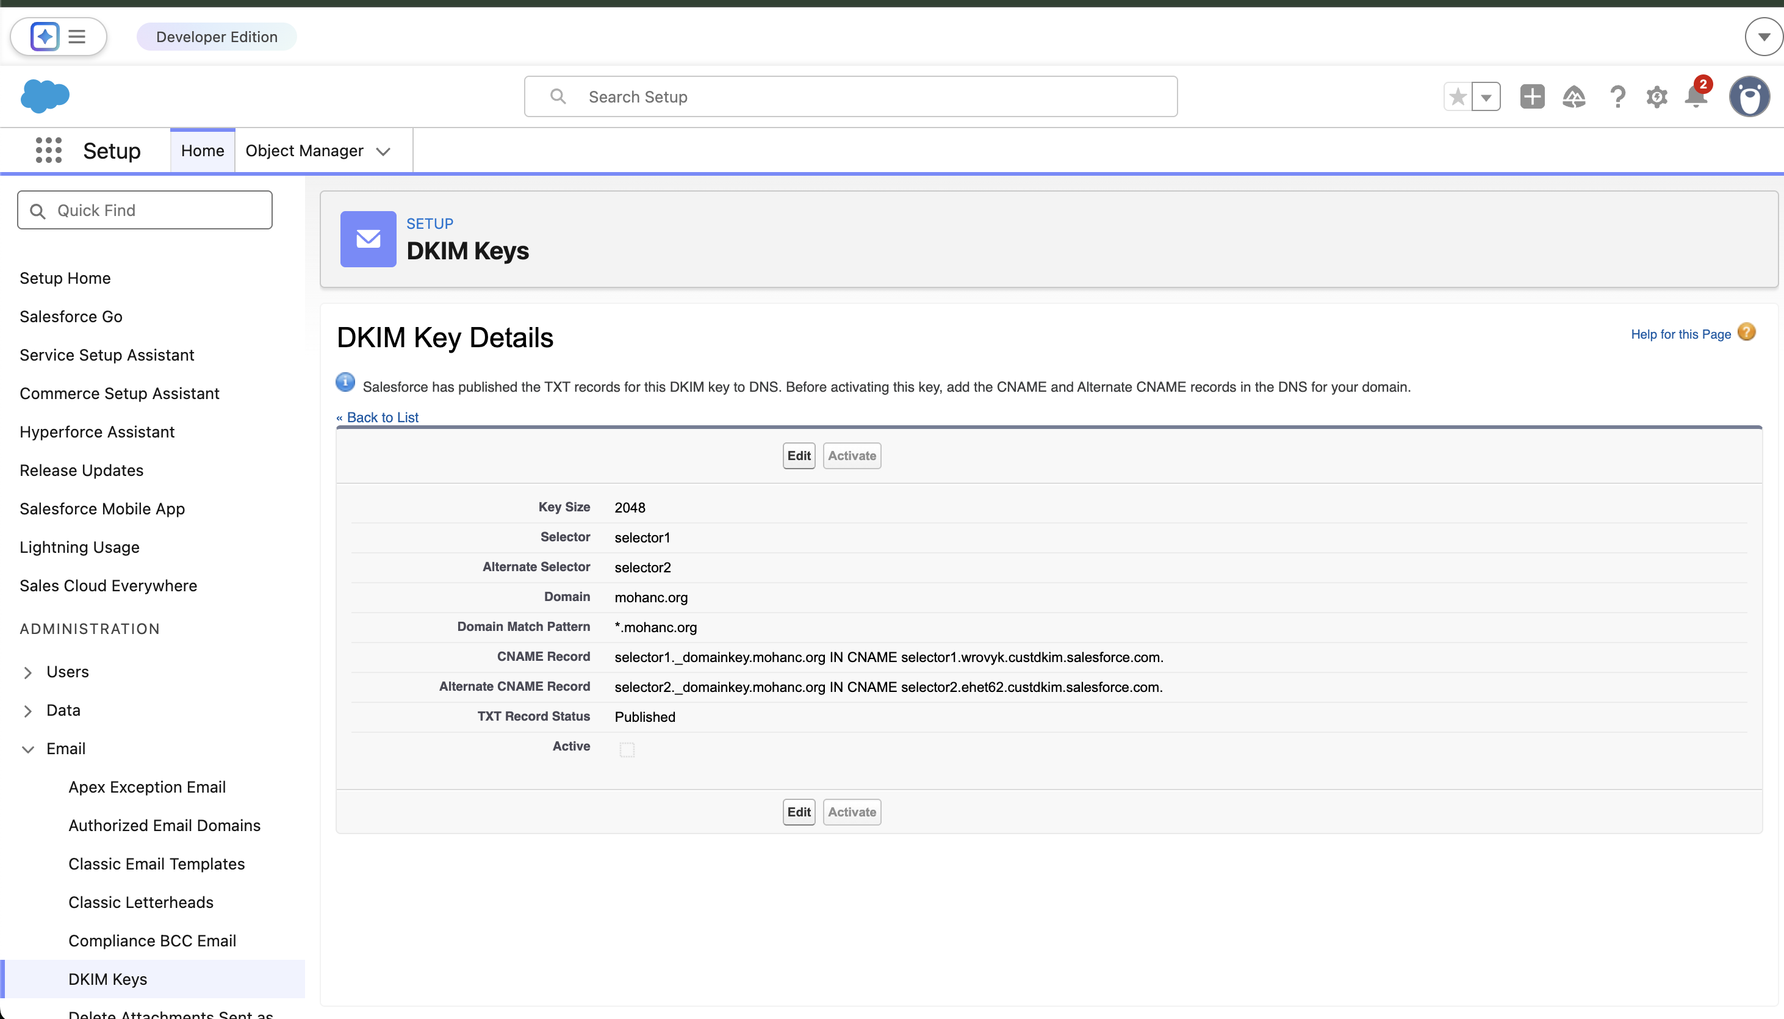
Task: Open the help question mark icon
Action: [1617, 96]
